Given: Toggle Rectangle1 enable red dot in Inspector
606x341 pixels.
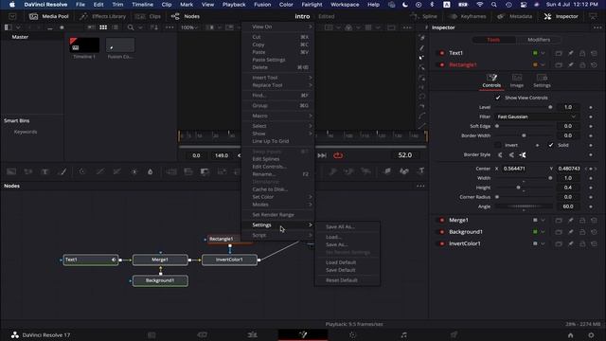Looking at the screenshot, I should coord(442,65).
